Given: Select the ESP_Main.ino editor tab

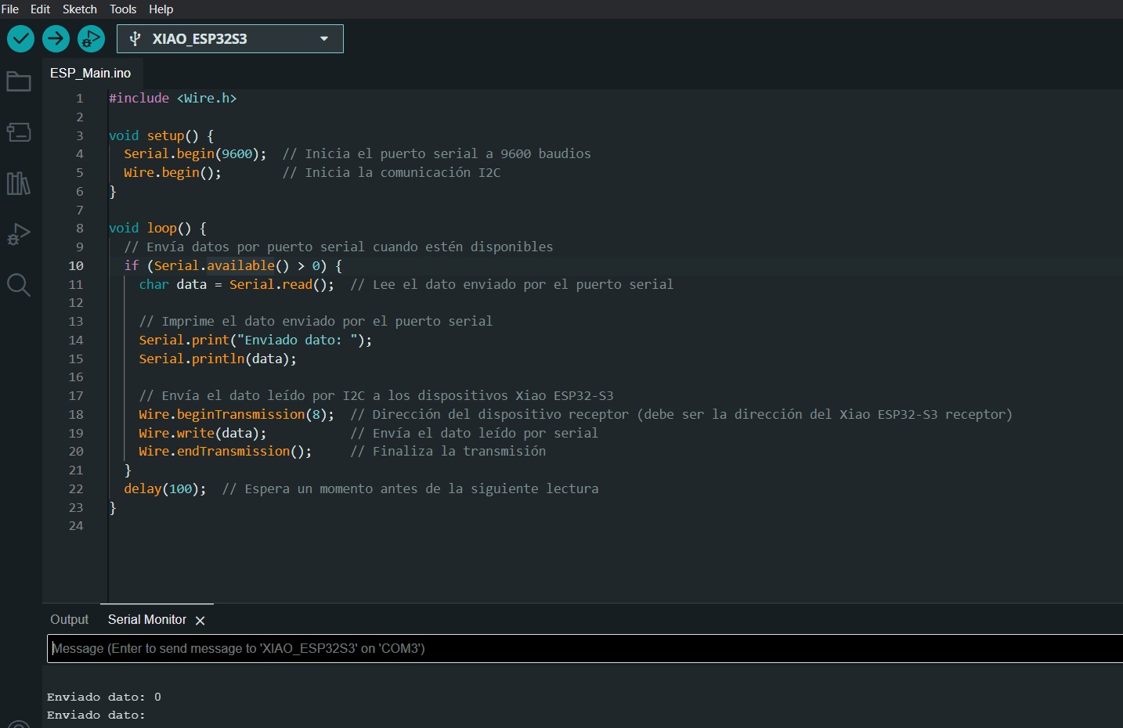Looking at the screenshot, I should point(91,73).
